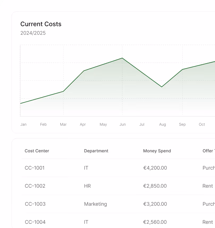The height and width of the screenshot is (228, 215).
Task: Click the Jun axis label
Action: coord(123,124)
